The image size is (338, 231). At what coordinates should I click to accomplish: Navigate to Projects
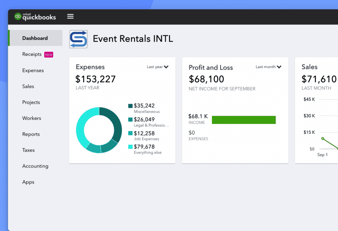coord(31,102)
